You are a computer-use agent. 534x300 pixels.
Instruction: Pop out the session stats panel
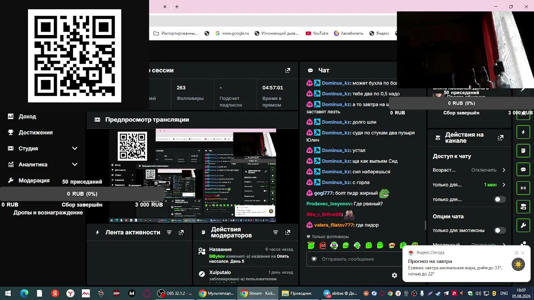point(287,70)
